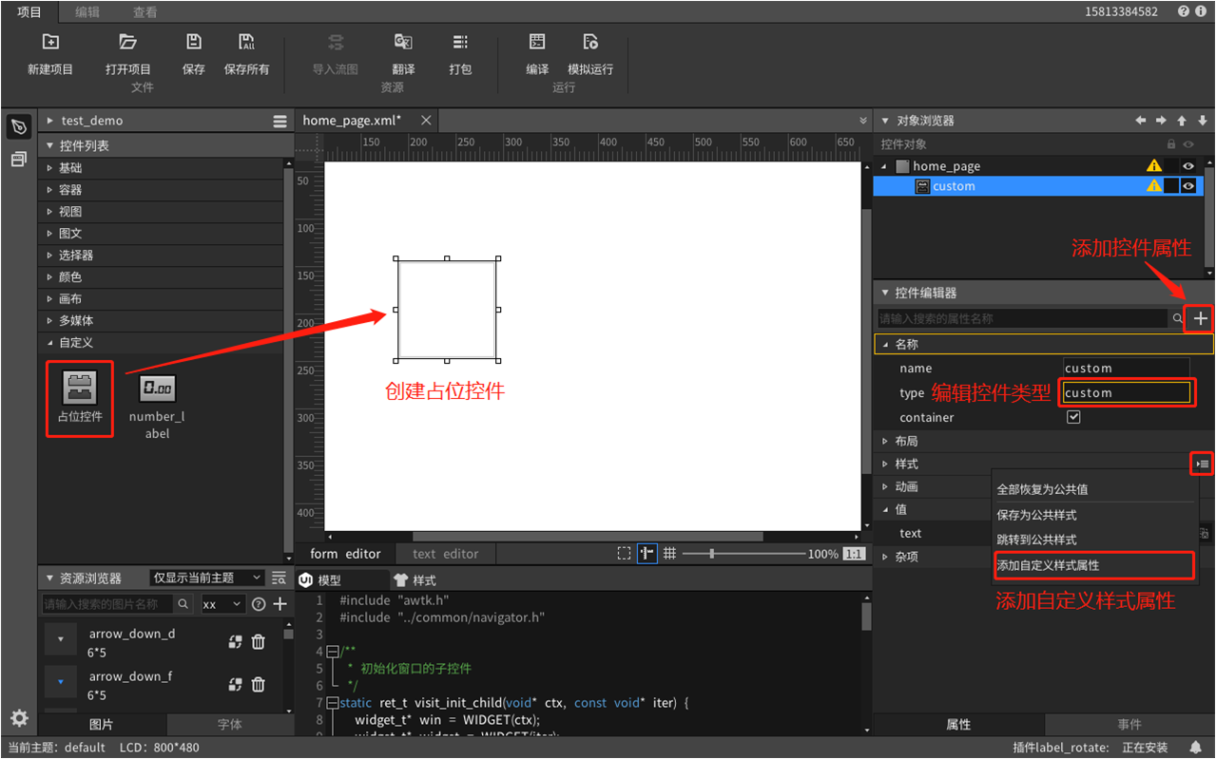Toggle the grid display icon
The height and width of the screenshot is (759, 1216).
(x=669, y=554)
